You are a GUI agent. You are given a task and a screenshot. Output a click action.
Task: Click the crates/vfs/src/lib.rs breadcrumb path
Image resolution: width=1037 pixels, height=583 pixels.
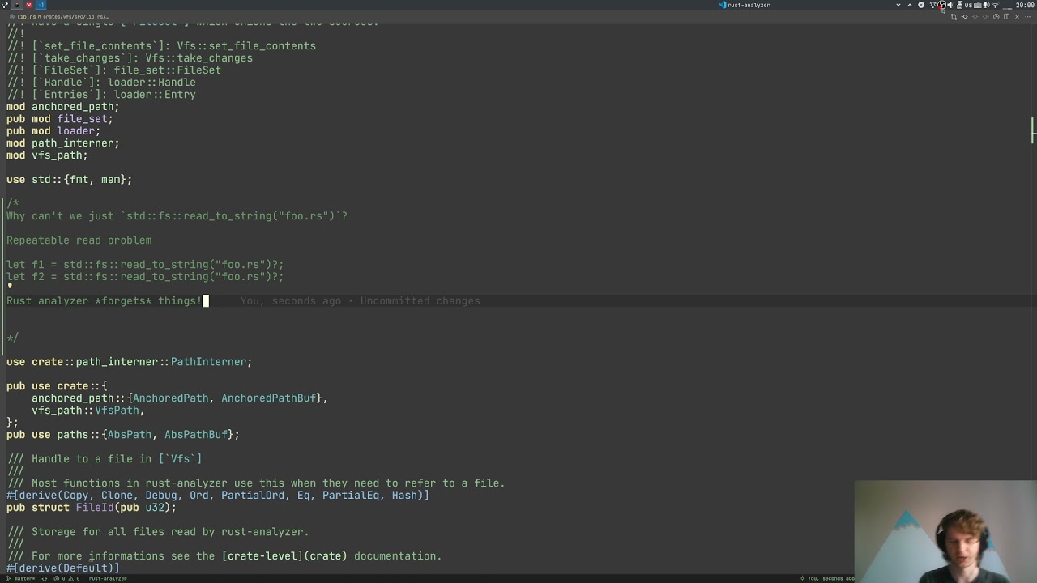pos(75,16)
